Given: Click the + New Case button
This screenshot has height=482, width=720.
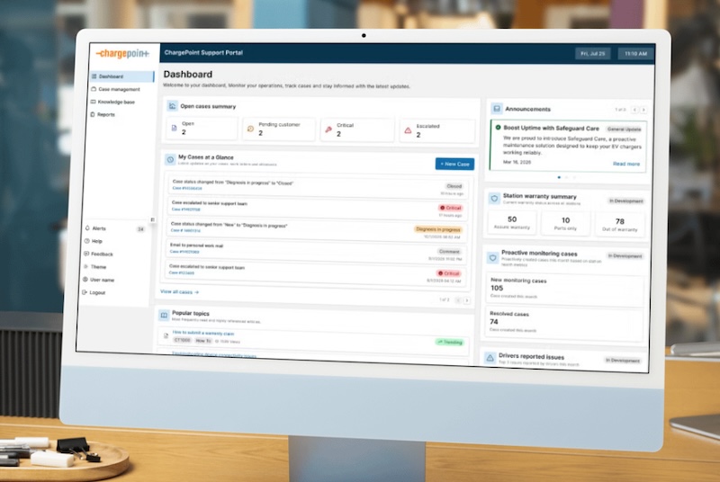Looking at the screenshot, I should [454, 164].
